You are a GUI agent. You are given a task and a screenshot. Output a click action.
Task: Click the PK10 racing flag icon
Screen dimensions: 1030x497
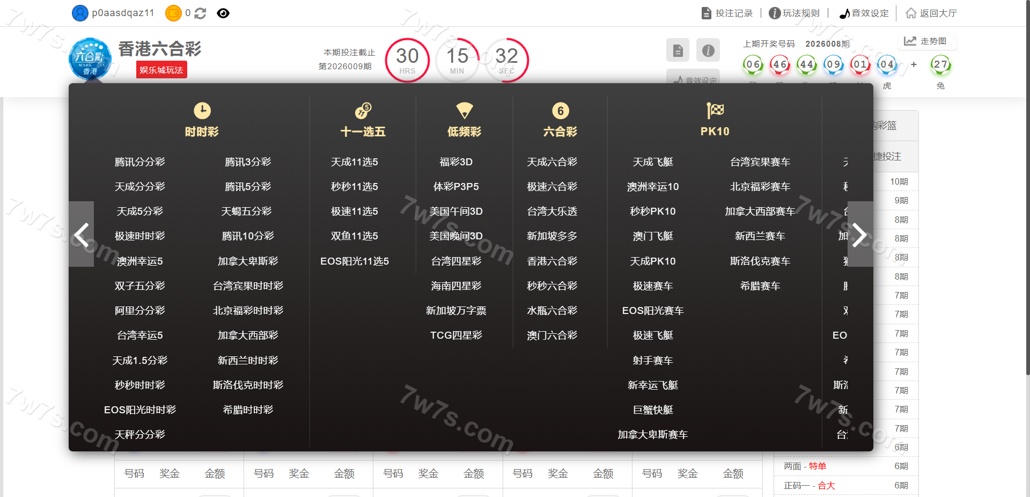715,111
